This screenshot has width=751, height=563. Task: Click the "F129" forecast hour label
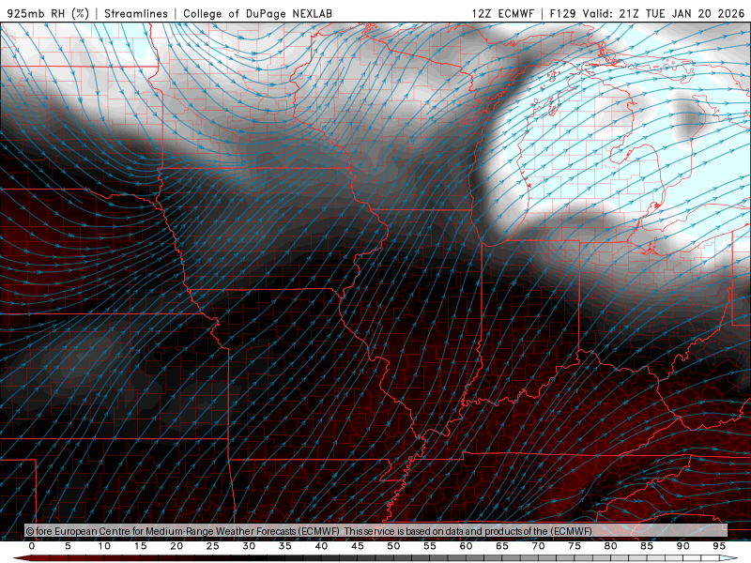click(x=562, y=13)
